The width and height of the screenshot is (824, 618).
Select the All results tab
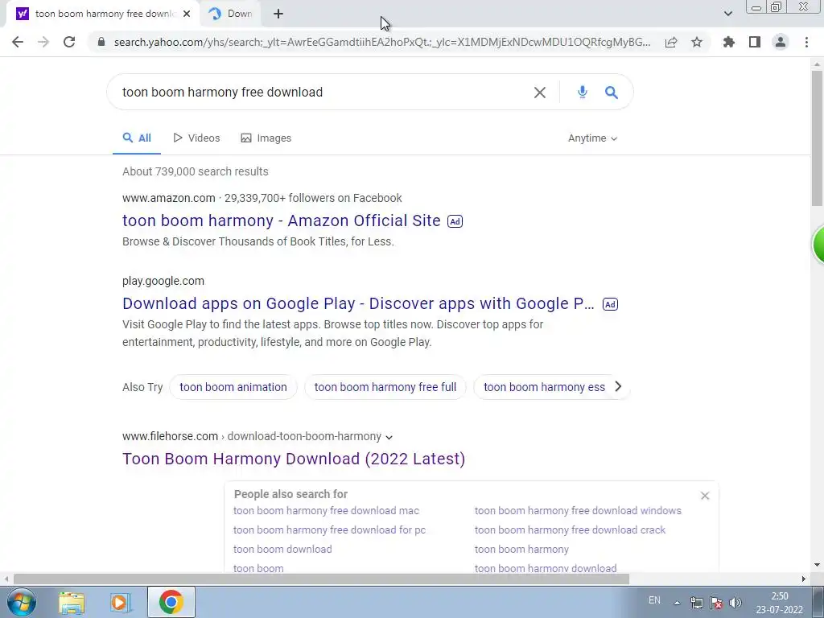(x=137, y=138)
